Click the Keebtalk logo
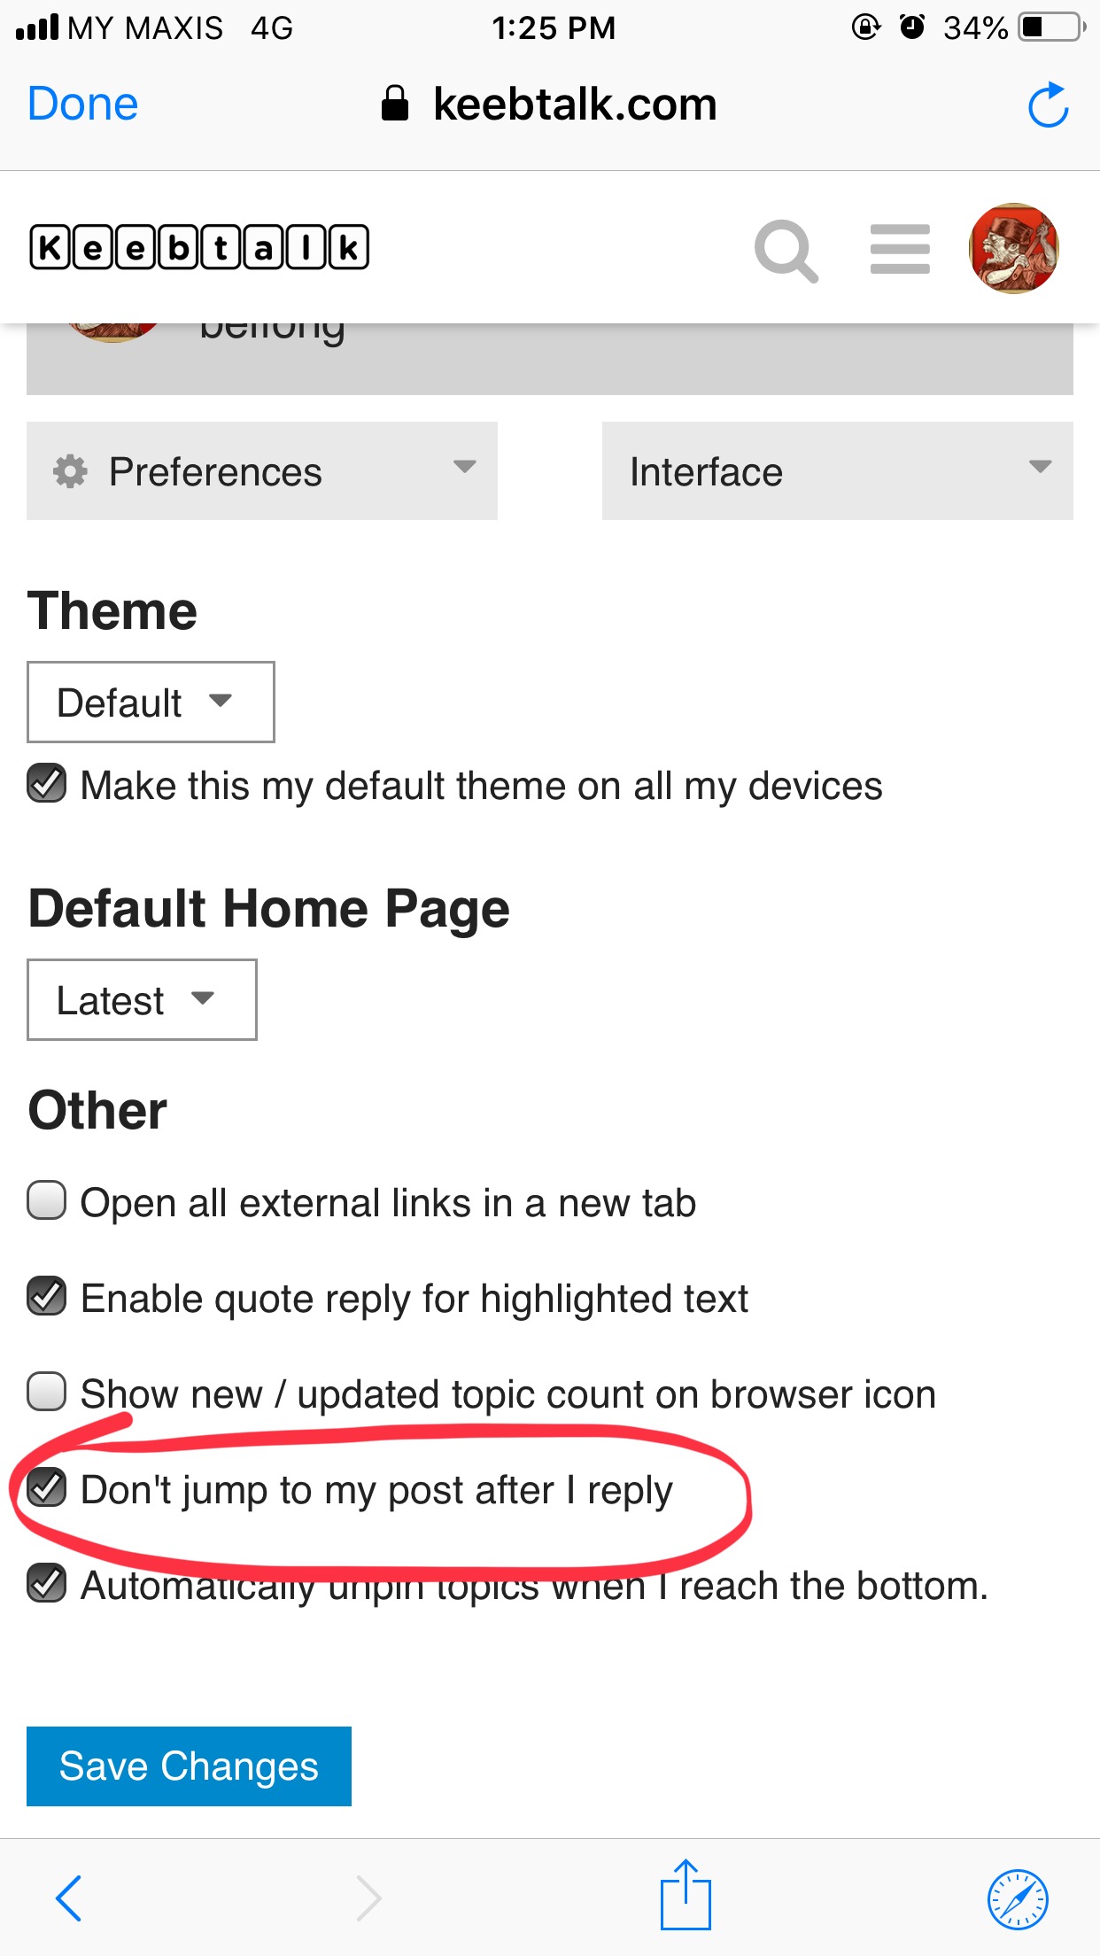The height and width of the screenshot is (1956, 1100). click(199, 247)
